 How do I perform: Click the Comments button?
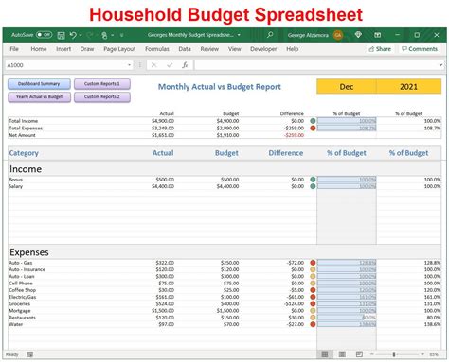click(x=420, y=49)
